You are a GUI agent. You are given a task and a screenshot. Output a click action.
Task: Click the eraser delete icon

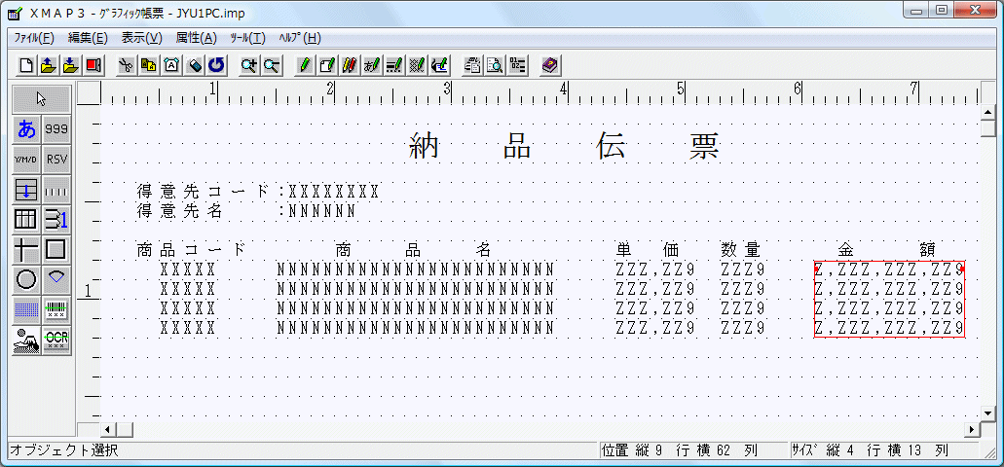(195, 64)
